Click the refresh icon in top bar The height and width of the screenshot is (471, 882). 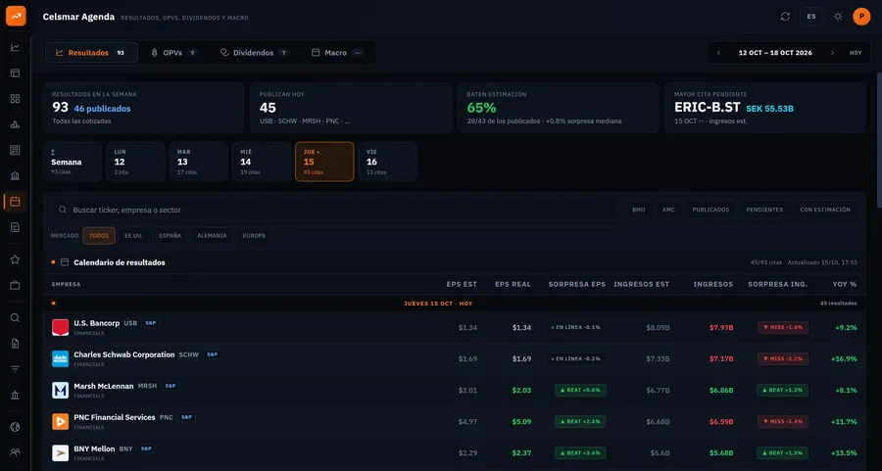click(x=785, y=17)
